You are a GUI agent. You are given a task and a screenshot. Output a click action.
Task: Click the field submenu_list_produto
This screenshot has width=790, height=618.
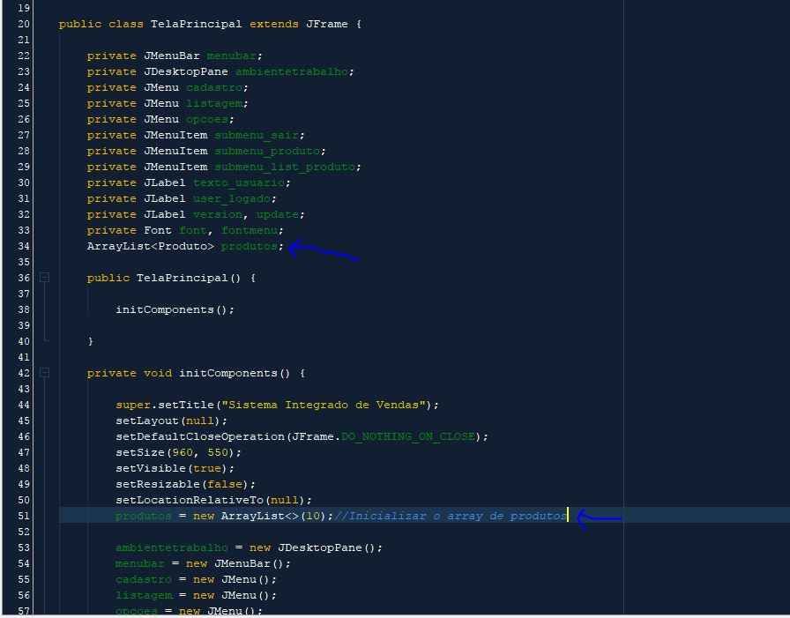(x=285, y=167)
